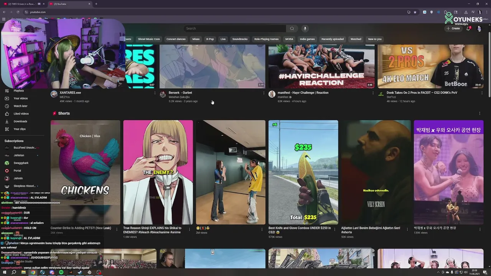Select the Concert dances chip
Image resolution: width=491 pixels, height=276 pixels.
[x=176, y=39]
